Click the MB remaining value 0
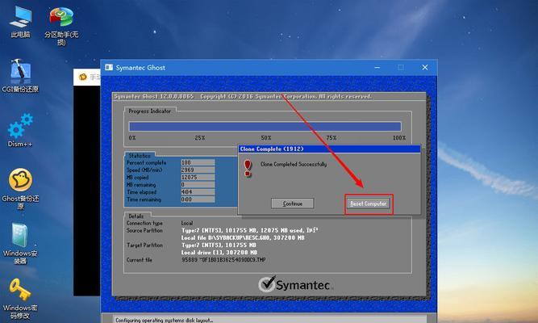 coord(198,185)
